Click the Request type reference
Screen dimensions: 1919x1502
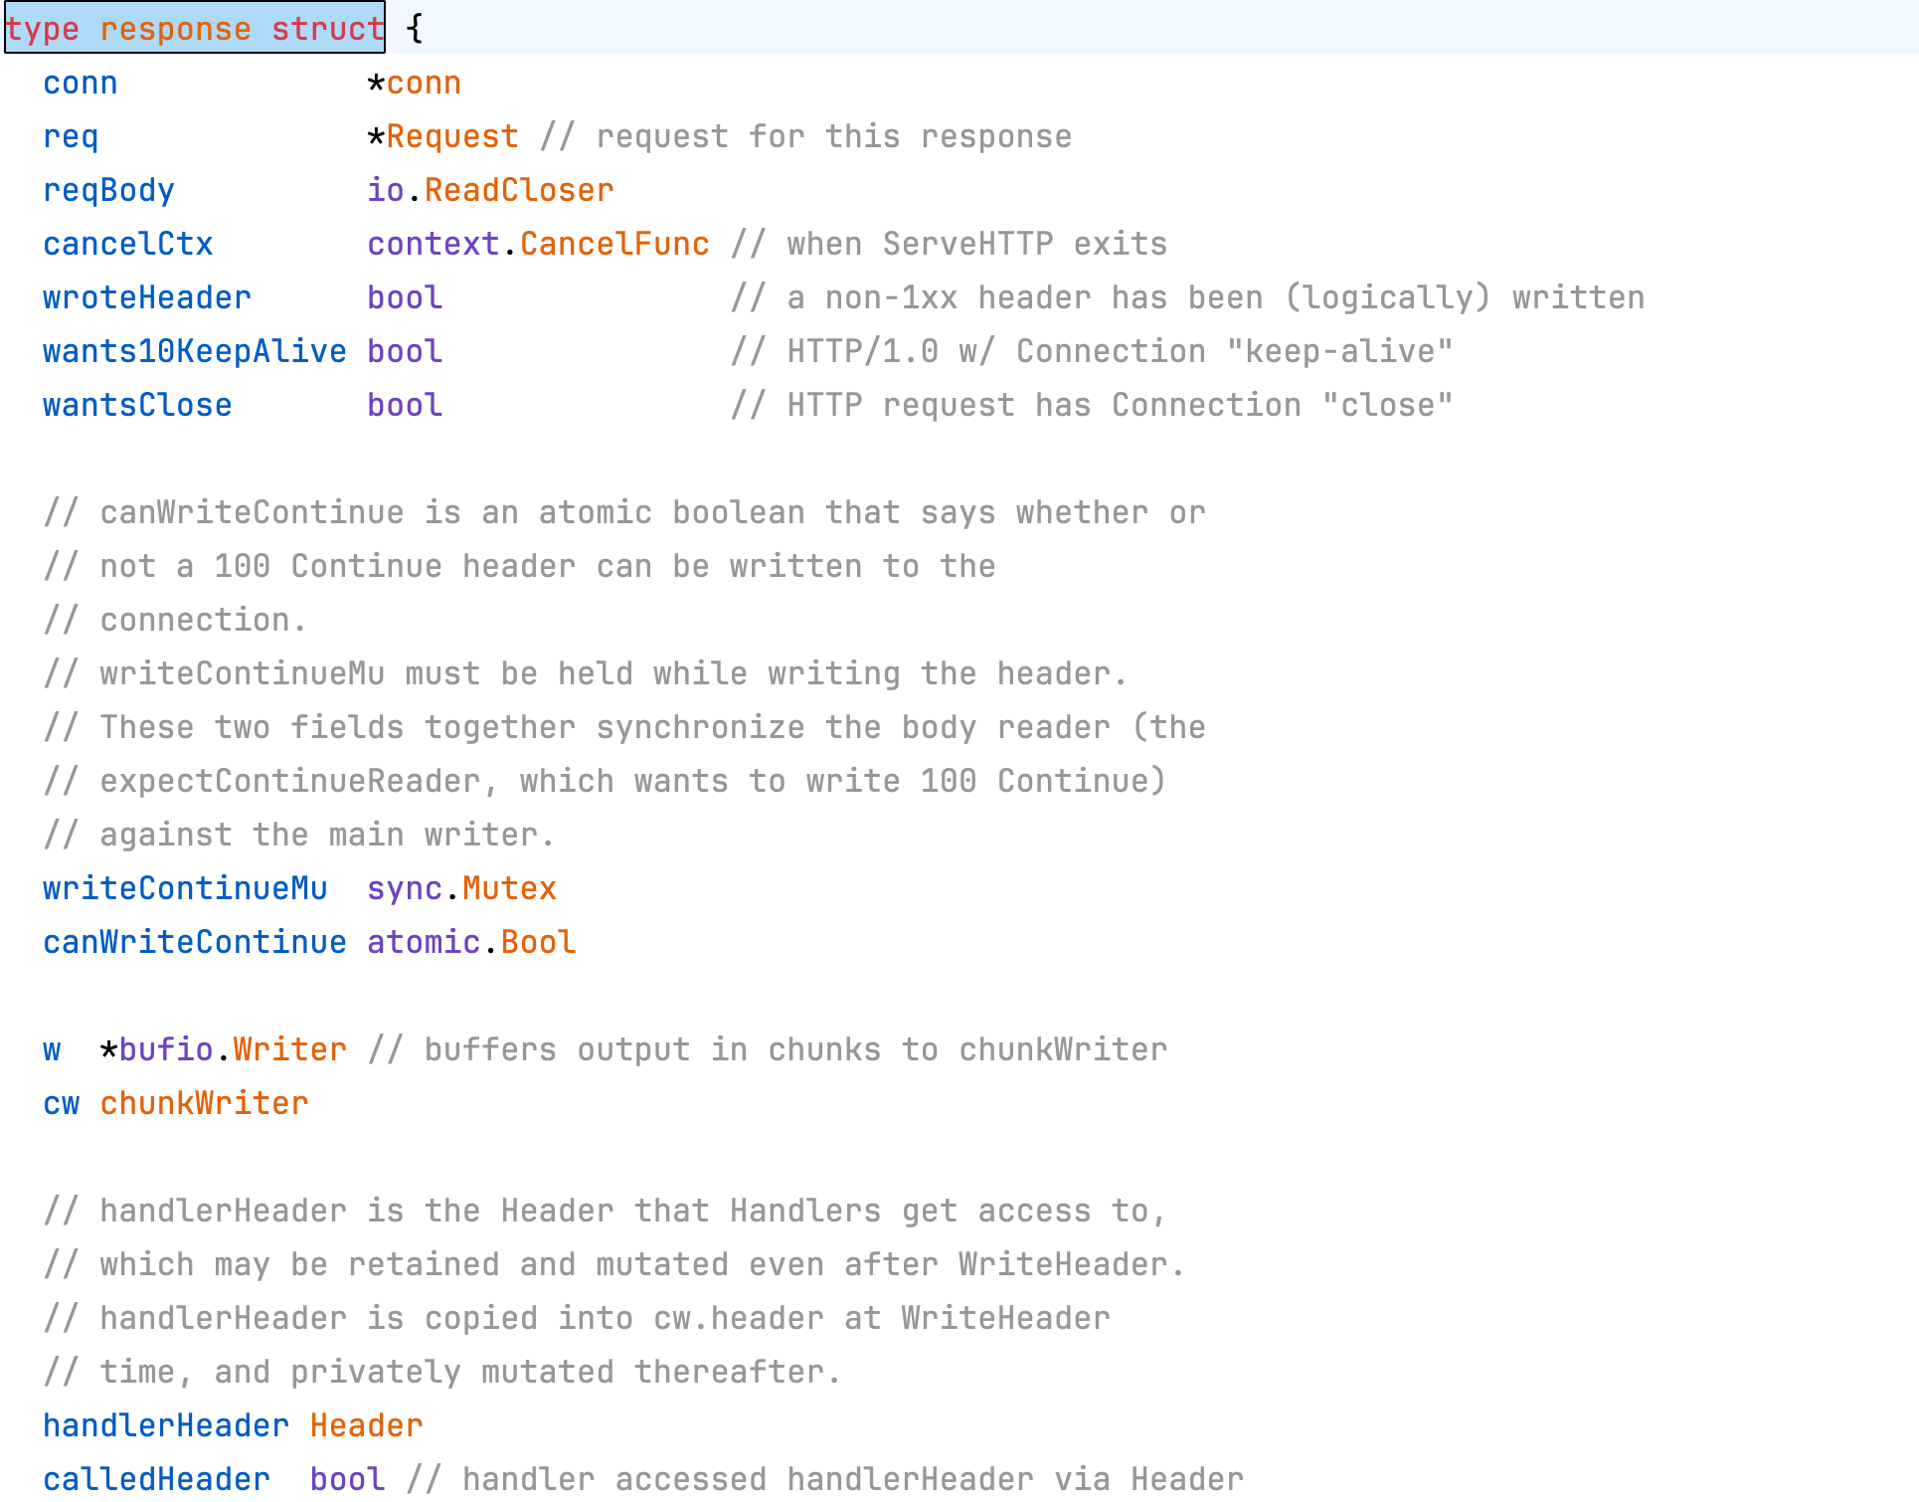point(452,136)
